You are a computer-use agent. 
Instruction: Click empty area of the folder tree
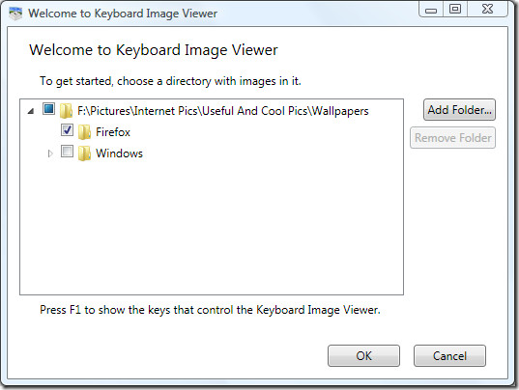point(212,228)
